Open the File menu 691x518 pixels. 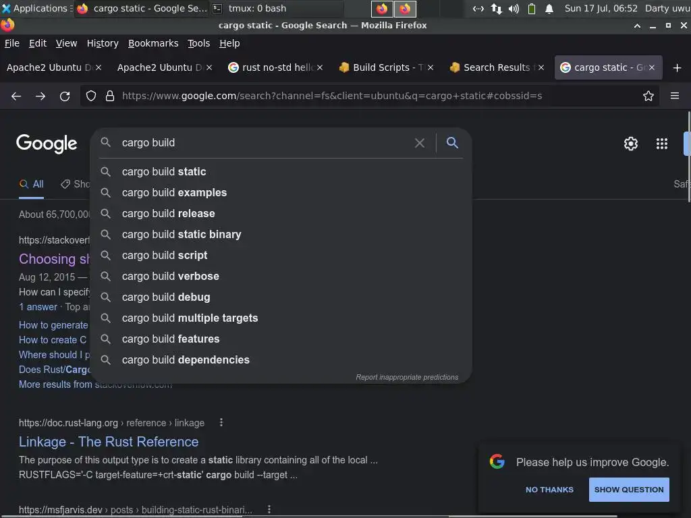(12, 43)
